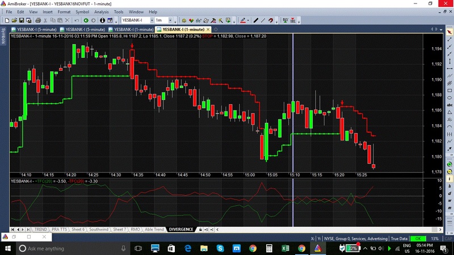Viewport: 454px width, 255px height.
Task: Open the Analysis menu
Action: coord(102,12)
